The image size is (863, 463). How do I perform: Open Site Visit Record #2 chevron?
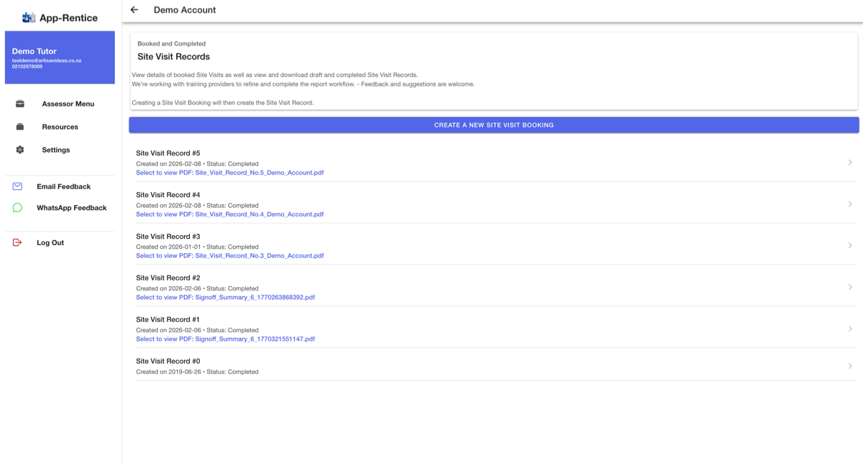(x=850, y=287)
